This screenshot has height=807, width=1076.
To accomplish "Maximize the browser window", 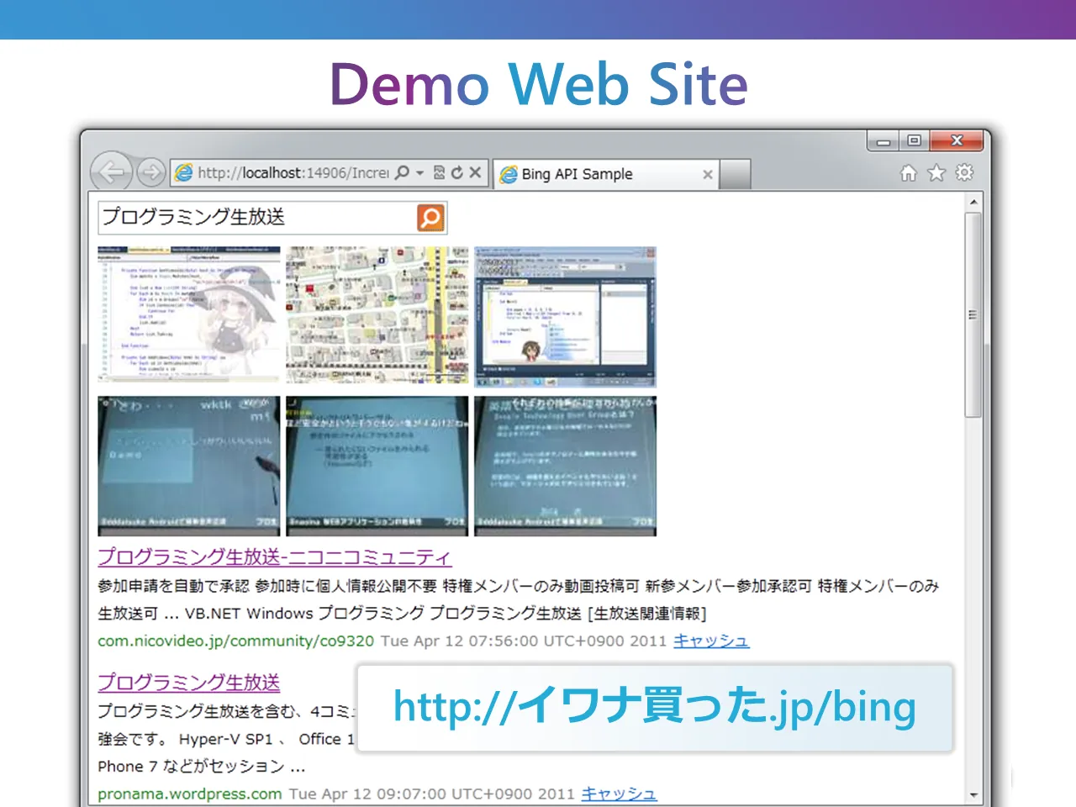I will click(x=915, y=141).
